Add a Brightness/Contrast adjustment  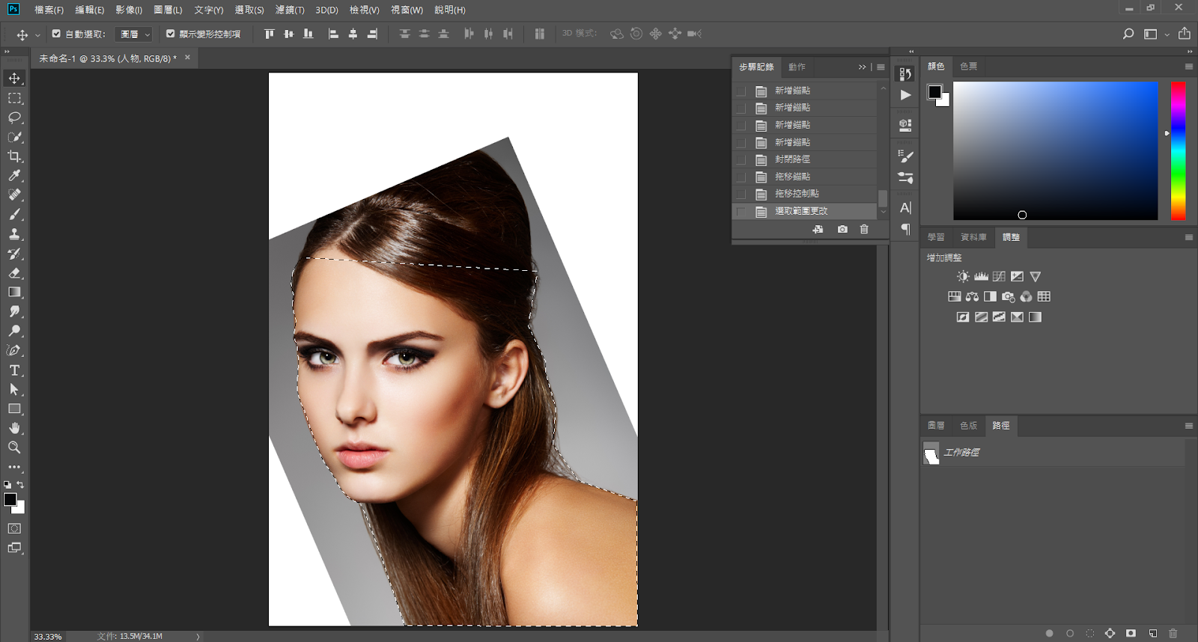(x=963, y=277)
